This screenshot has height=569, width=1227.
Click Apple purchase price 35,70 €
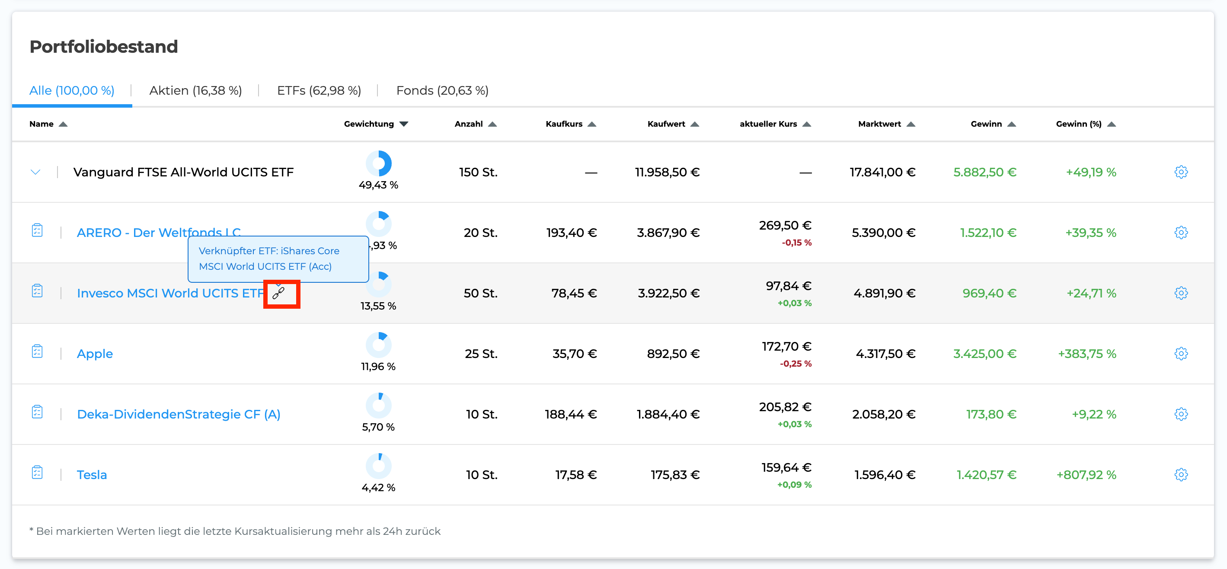[x=575, y=353]
